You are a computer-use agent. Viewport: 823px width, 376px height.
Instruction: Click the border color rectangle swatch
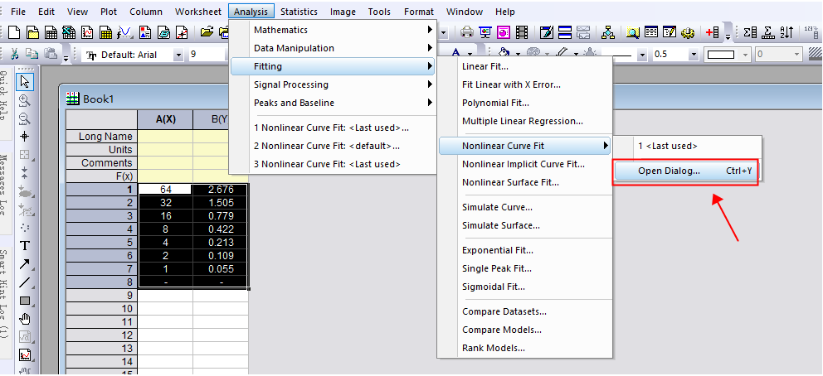pyautogui.click(x=721, y=55)
